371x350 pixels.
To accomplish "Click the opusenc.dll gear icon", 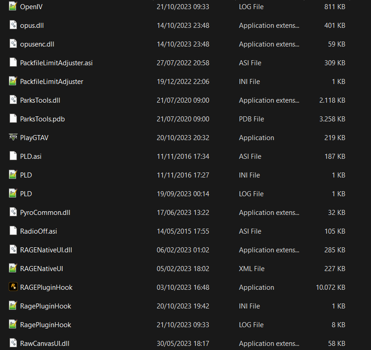I will (x=13, y=44).
